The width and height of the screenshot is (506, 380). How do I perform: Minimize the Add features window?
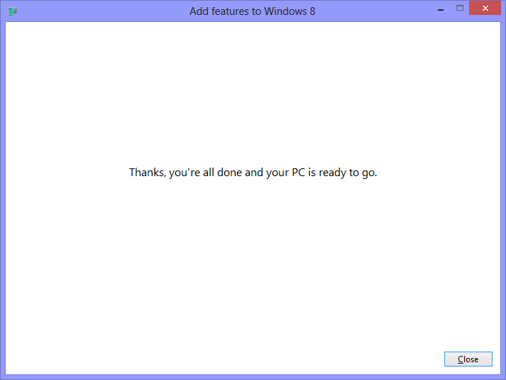[x=441, y=9]
